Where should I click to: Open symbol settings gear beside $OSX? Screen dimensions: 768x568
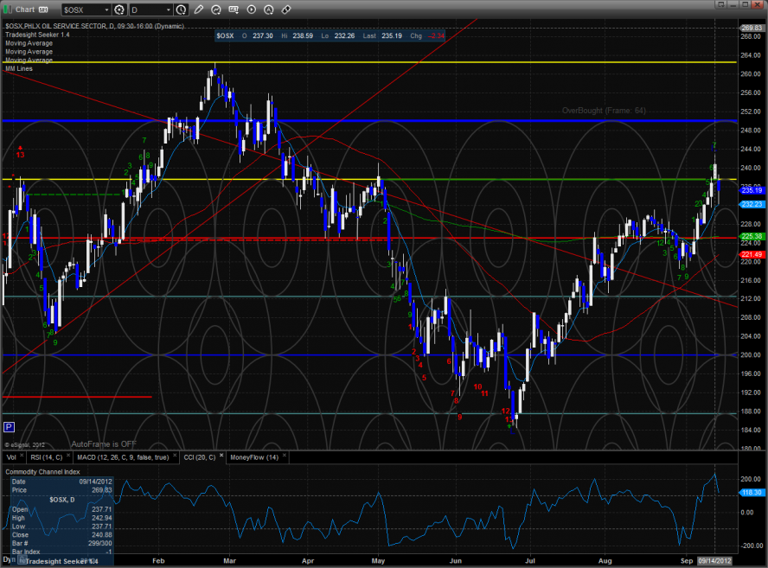pos(119,10)
